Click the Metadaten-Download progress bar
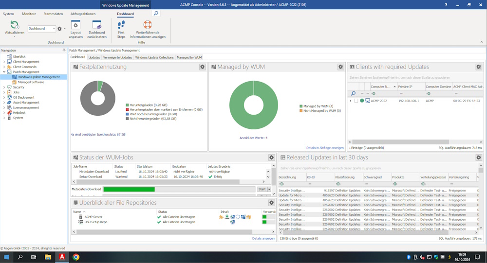Viewport: 487px width, 263px height. [179, 189]
